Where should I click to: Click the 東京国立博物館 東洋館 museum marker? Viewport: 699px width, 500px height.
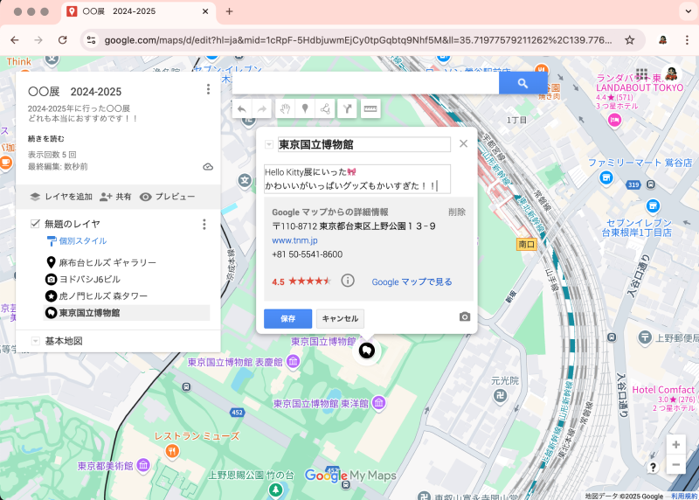click(379, 403)
